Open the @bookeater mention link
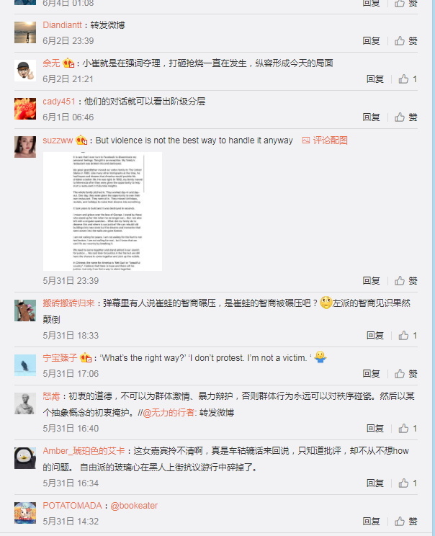Image resolution: width=435 pixels, height=536 pixels. [x=134, y=506]
